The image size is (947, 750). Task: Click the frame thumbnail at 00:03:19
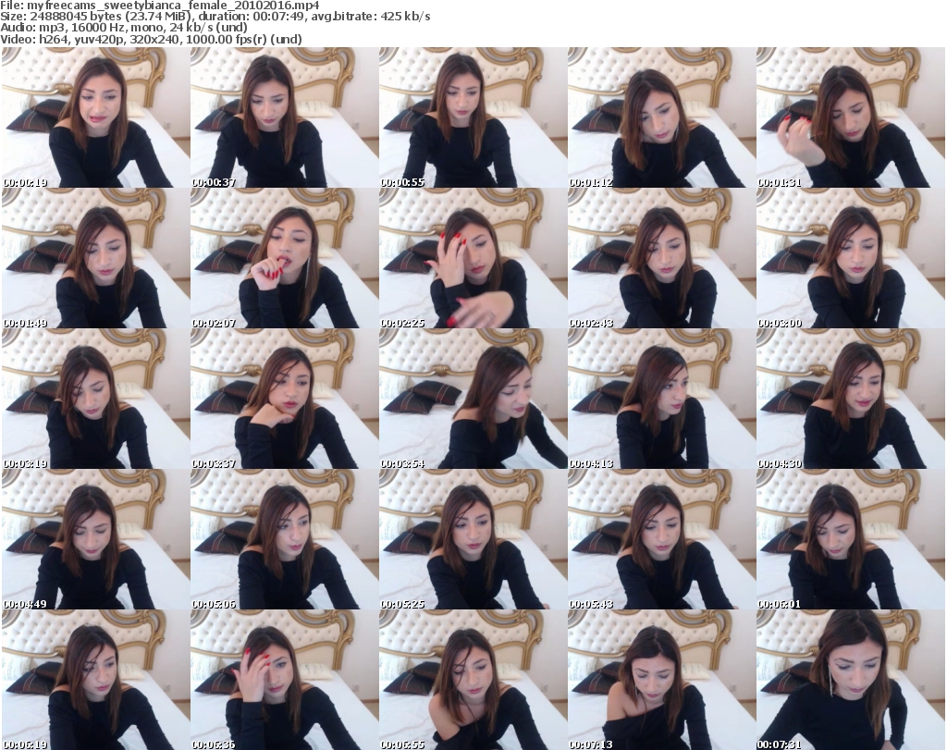95,399
